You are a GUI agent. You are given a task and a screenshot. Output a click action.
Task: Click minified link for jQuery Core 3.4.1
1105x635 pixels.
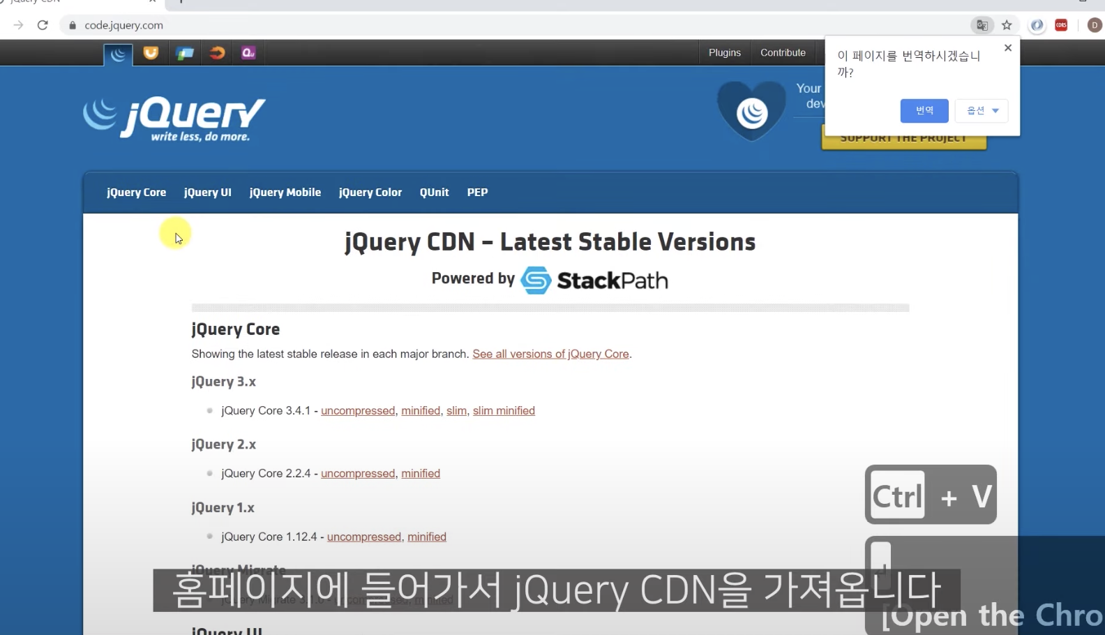tap(421, 411)
